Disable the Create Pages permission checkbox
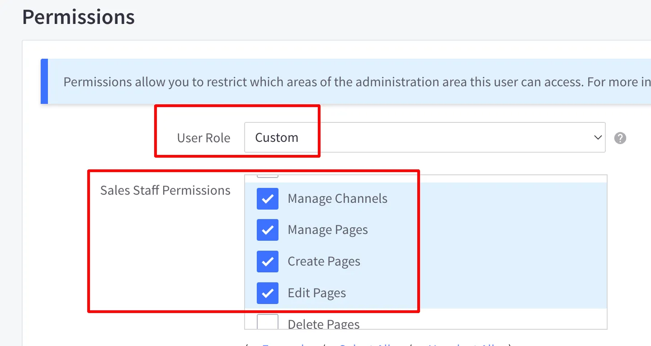The image size is (651, 346). [267, 262]
